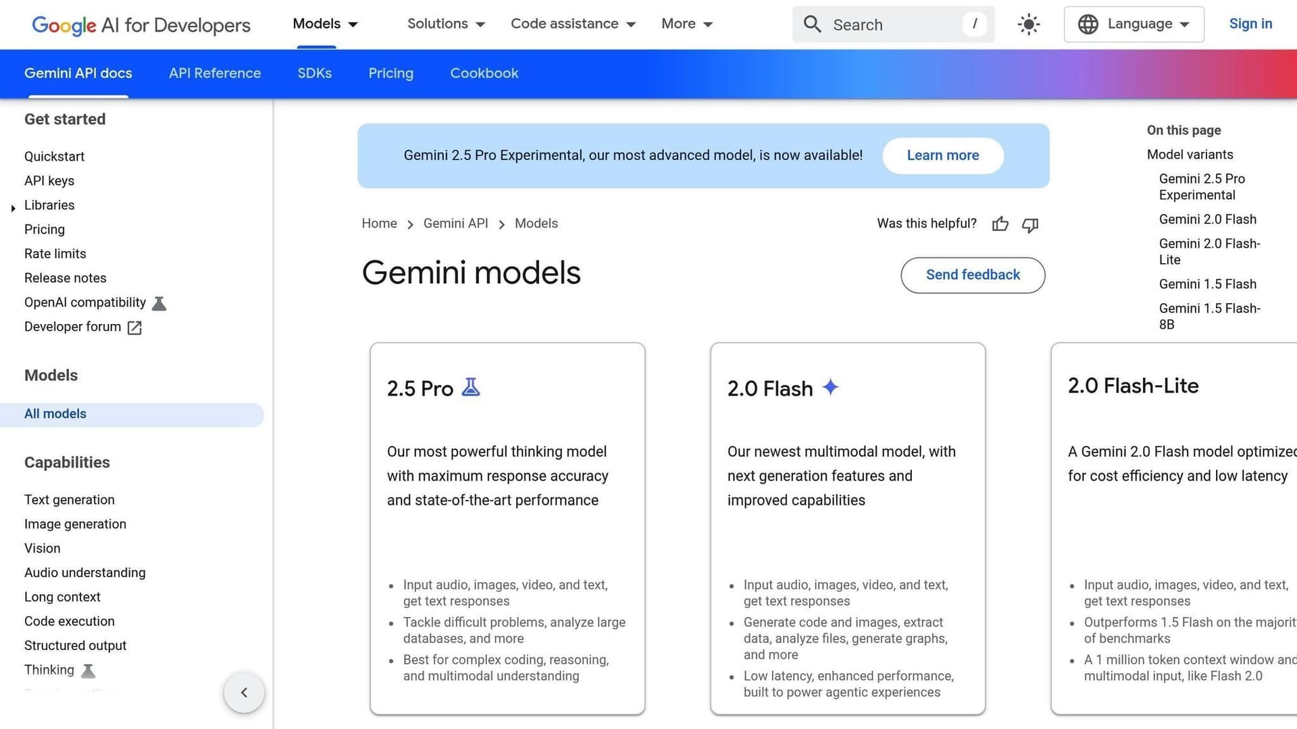The image size is (1297, 729).
Task: Click the flask icon beside Thinking
Action: [x=88, y=670]
